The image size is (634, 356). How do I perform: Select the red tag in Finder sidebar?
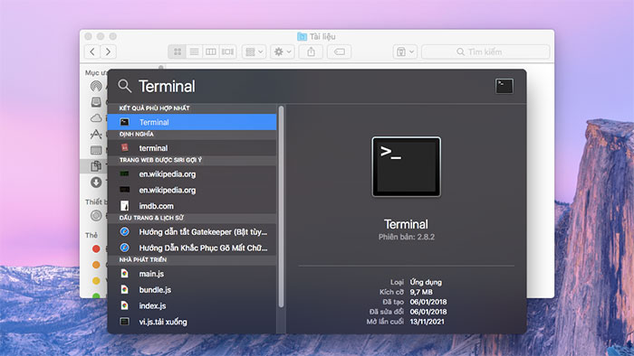96,248
